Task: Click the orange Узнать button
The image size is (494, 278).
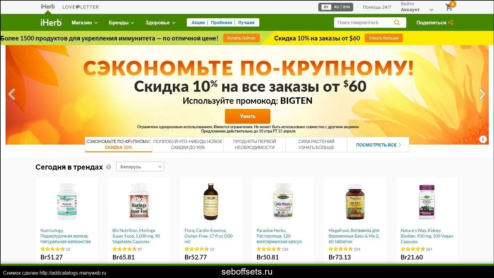Action: pyautogui.click(x=248, y=116)
